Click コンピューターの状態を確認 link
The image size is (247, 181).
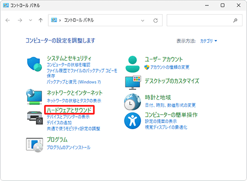(69, 65)
